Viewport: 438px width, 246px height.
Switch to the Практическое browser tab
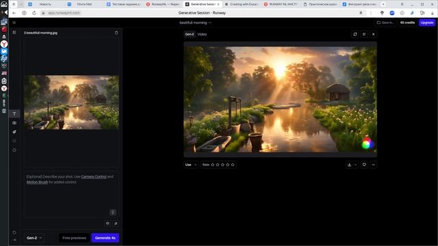320,4
